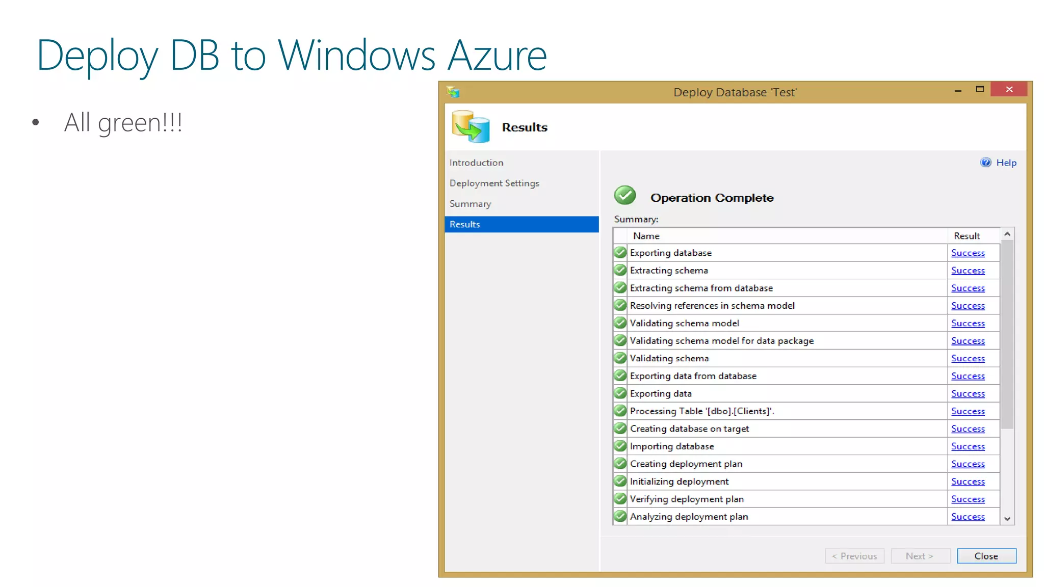
Task: Click the blue Help question mark icon
Action: point(985,163)
